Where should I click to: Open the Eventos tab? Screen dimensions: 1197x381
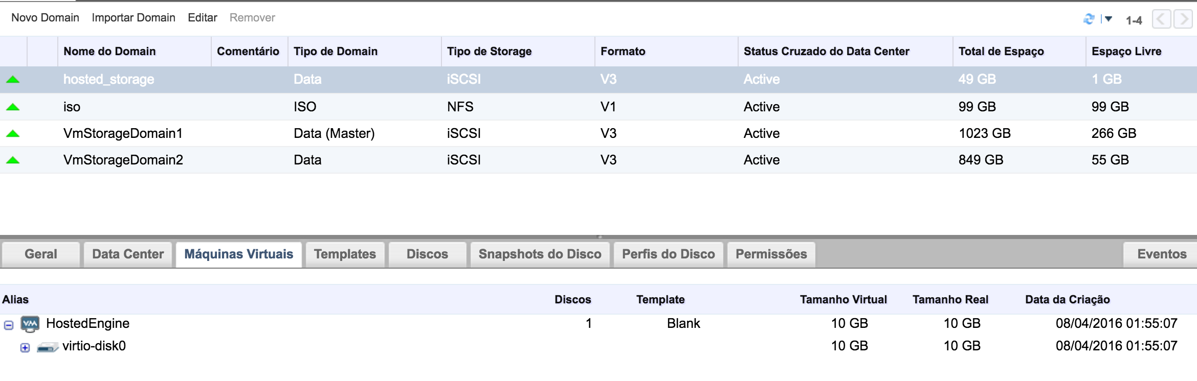point(1161,254)
